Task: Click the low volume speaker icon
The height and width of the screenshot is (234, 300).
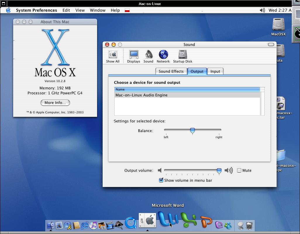Action: (160, 170)
